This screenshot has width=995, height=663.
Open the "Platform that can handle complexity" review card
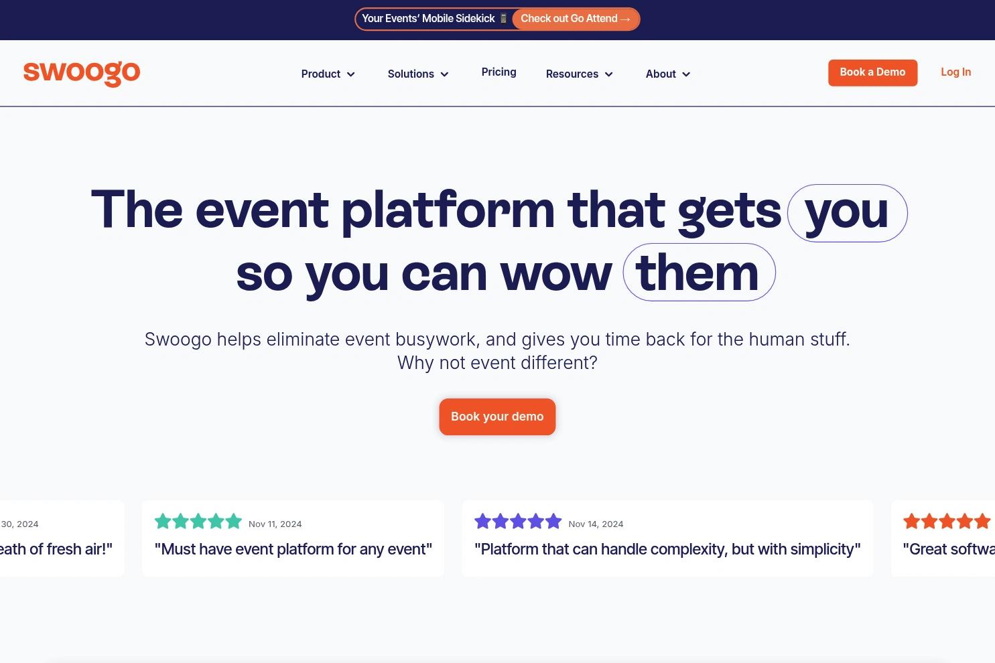667,538
